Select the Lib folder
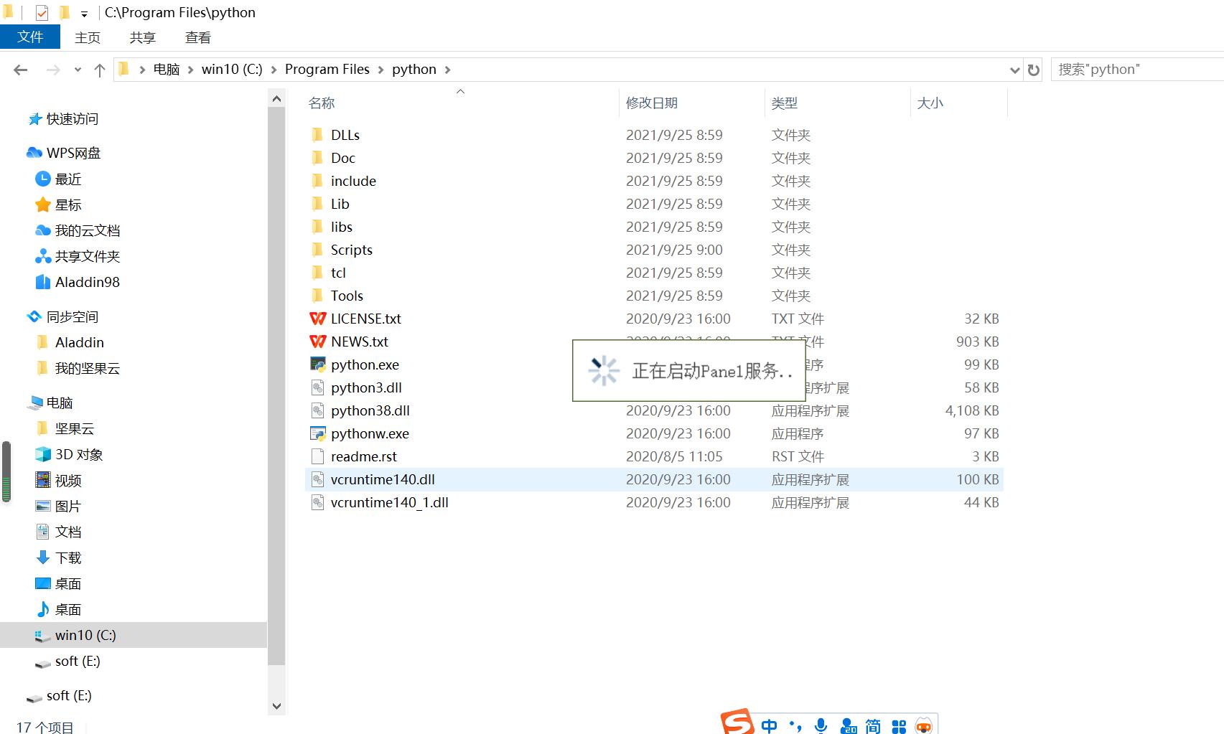Viewport: 1224px width, 734px height. click(340, 204)
